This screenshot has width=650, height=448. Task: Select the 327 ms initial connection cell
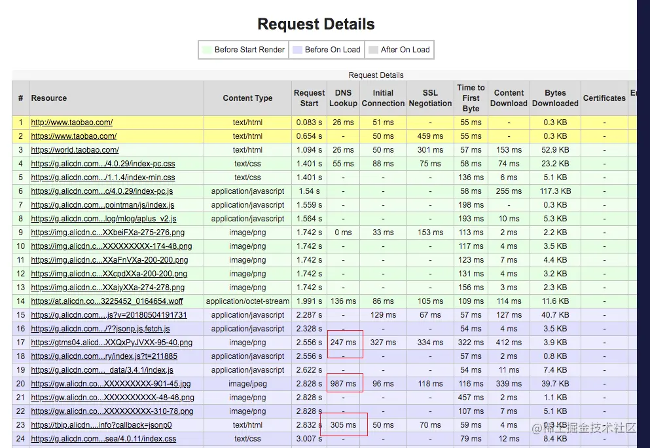383,343
